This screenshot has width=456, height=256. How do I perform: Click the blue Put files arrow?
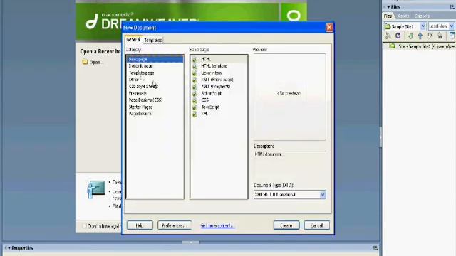coord(420,36)
